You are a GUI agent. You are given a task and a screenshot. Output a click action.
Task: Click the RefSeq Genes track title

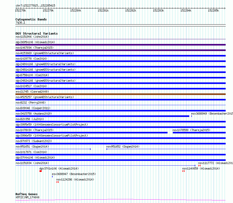pos(26,194)
